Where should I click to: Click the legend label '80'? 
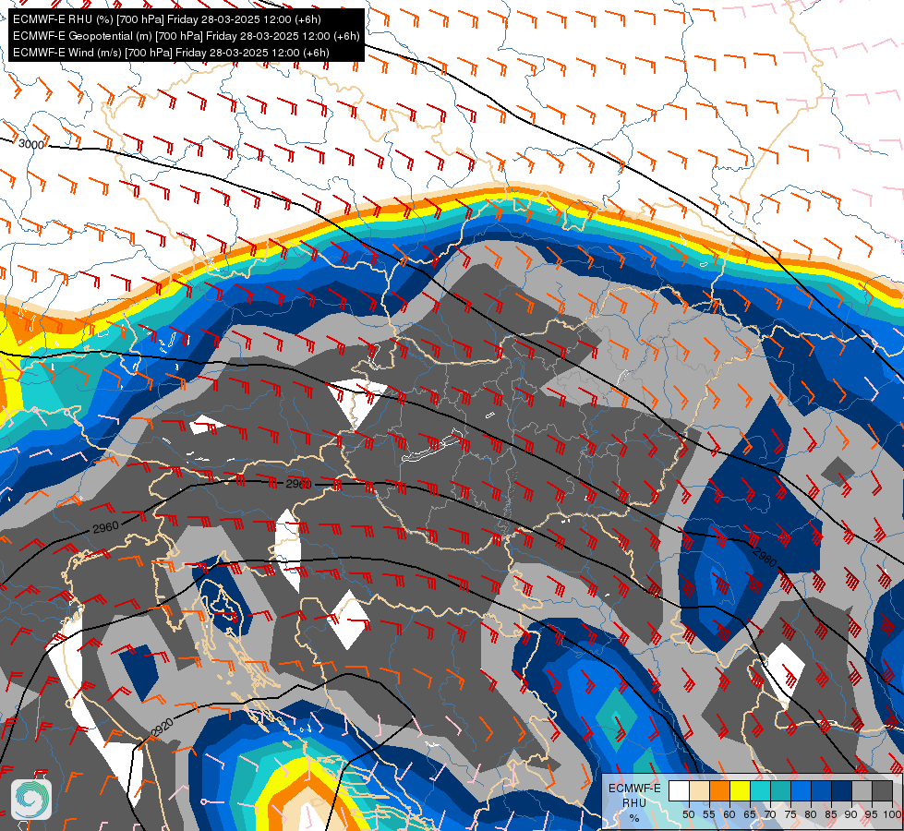pyautogui.click(x=811, y=814)
